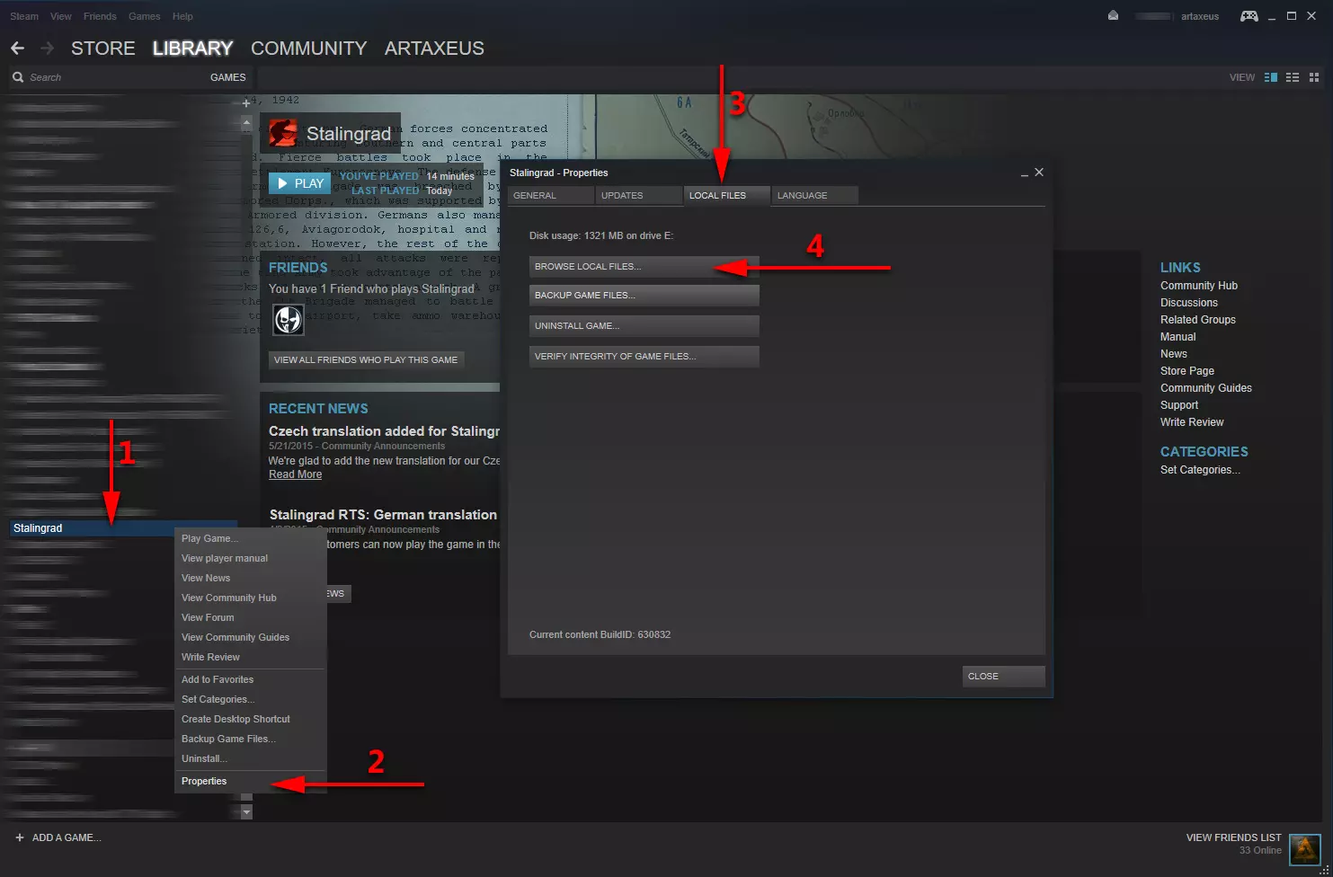1333x877 pixels.
Task: Switch to the GENERAL tab in Properties
Action: click(550, 195)
